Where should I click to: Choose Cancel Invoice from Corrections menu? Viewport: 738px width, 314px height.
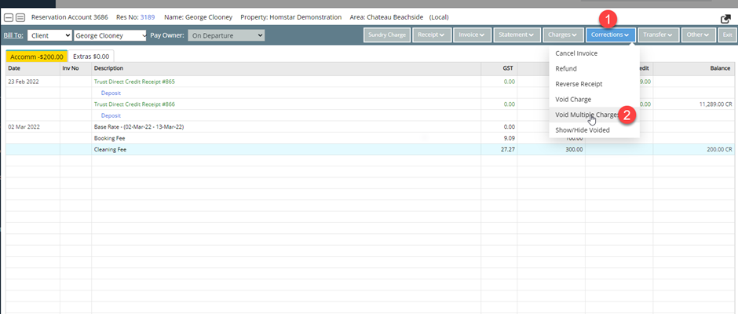coord(576,53)
